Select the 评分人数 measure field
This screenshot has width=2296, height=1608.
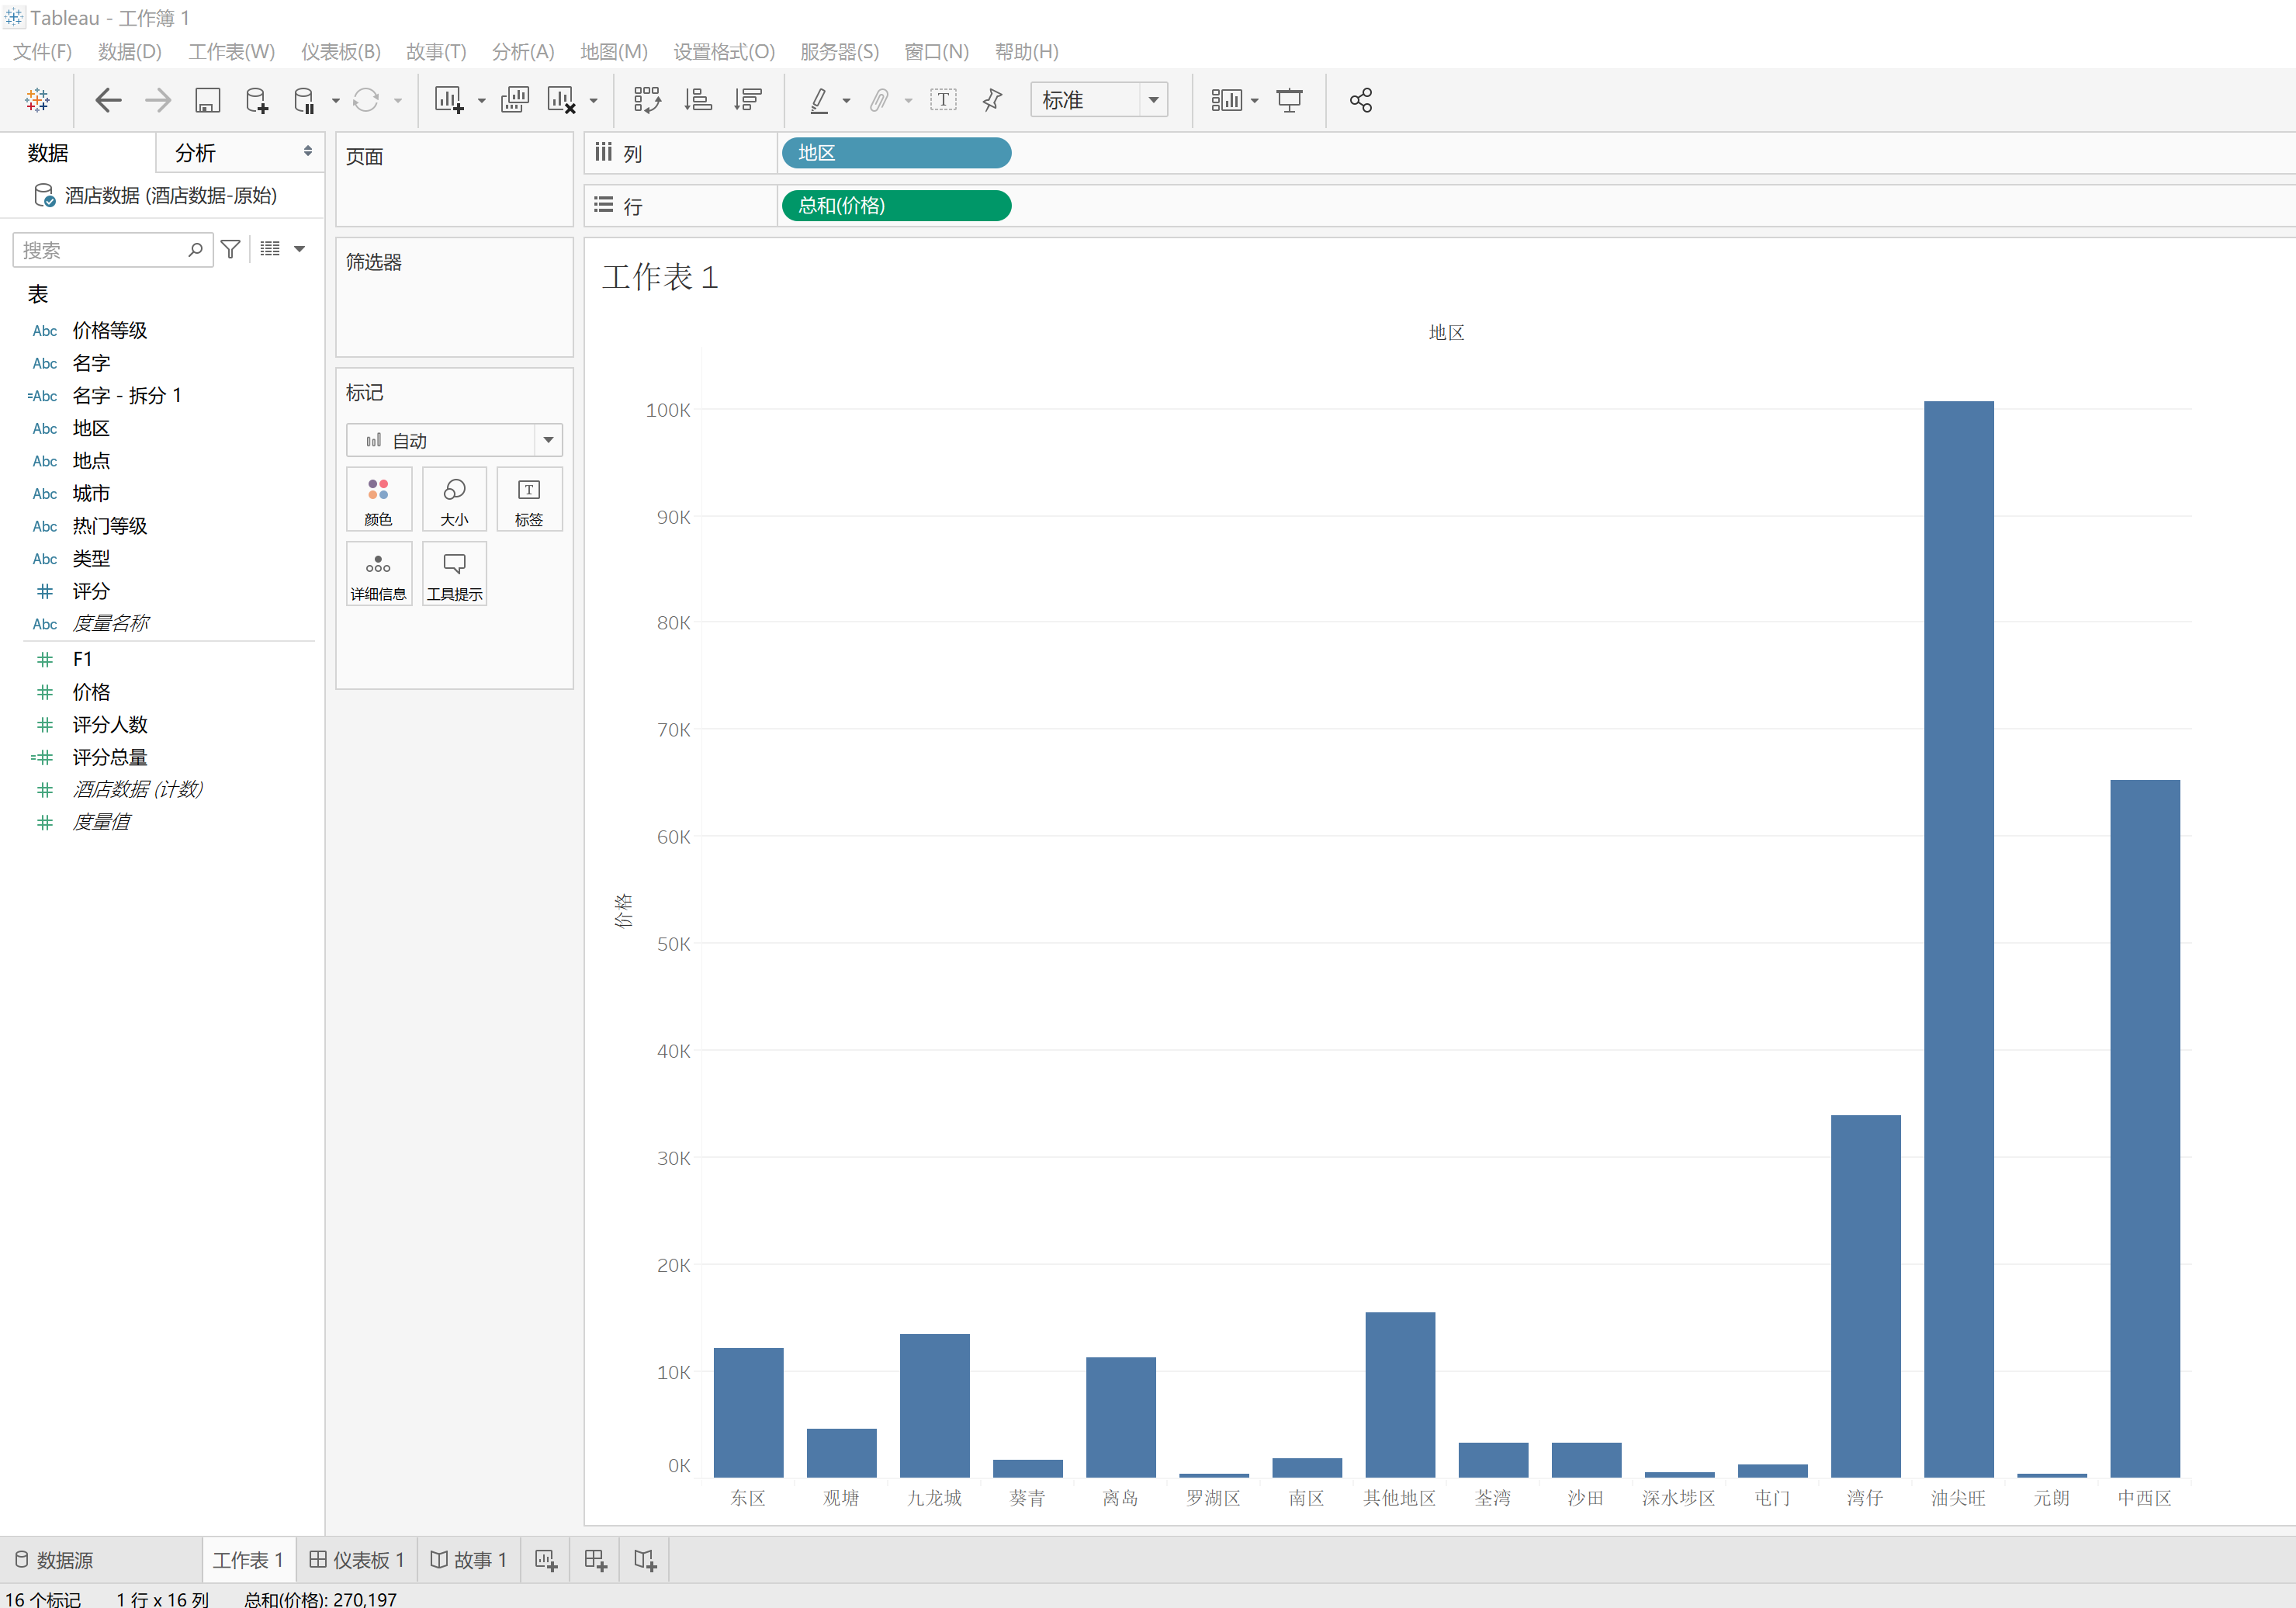tap(110, 725)
